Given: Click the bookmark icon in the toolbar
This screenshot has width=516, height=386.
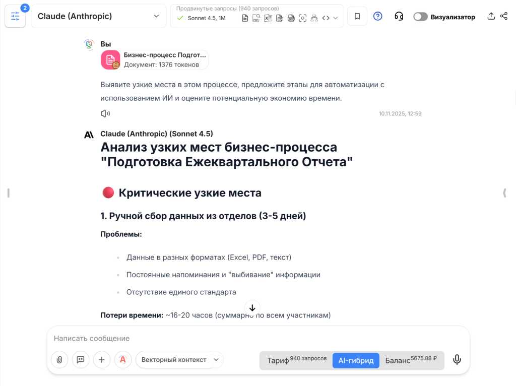Looking at the screenshot, I should 357,16.
